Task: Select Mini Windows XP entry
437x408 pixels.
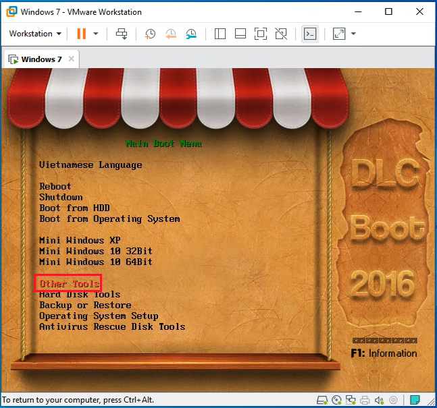Action: (80, 240)
